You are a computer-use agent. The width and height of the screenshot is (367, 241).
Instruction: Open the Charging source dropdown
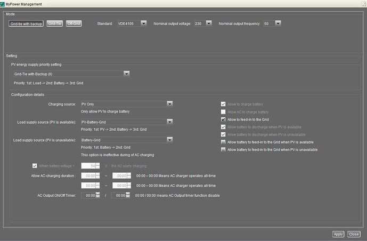(169, 104)
